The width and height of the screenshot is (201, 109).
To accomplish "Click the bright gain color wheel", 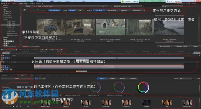I will [x=143, y=87].
